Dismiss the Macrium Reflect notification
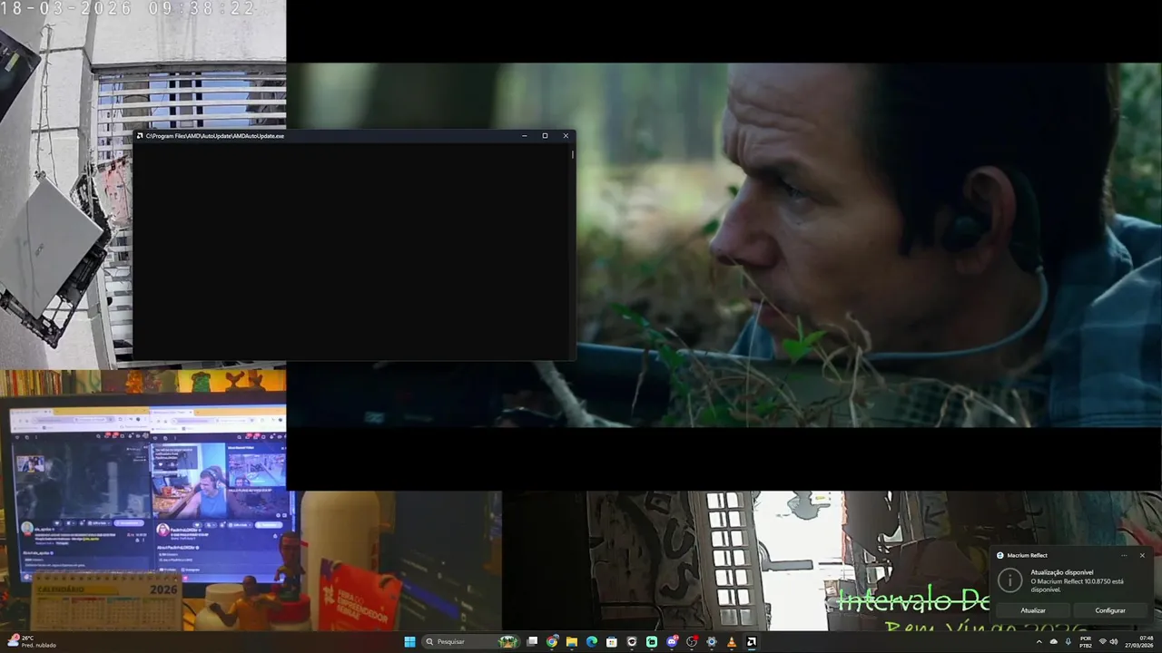 click(1142, 555)
